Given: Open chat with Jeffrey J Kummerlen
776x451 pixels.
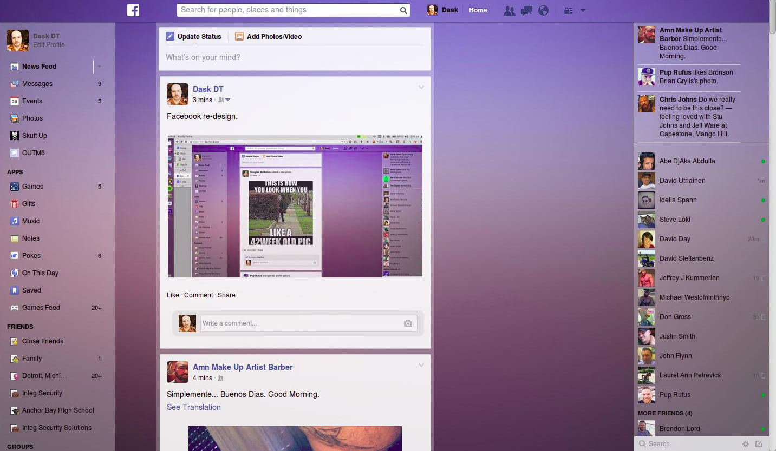Looking at the screenshot, I should click(x=701, y=278).
